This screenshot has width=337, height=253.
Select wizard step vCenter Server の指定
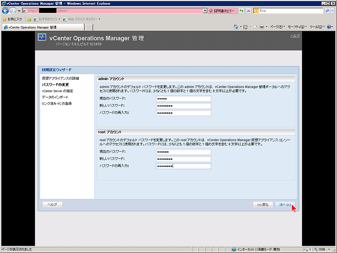pyautogui.click(x=58, y=91)
